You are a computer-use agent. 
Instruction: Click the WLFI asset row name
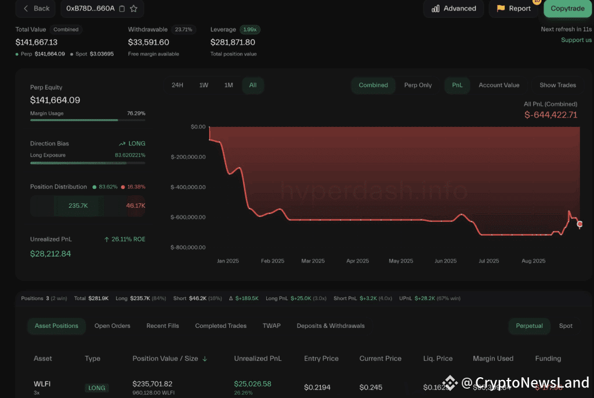click(42, 384)
